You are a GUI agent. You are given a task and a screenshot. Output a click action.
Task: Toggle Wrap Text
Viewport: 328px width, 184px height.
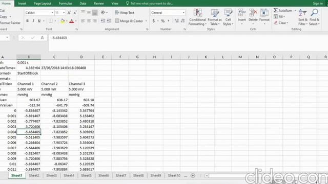click(125, 13)
